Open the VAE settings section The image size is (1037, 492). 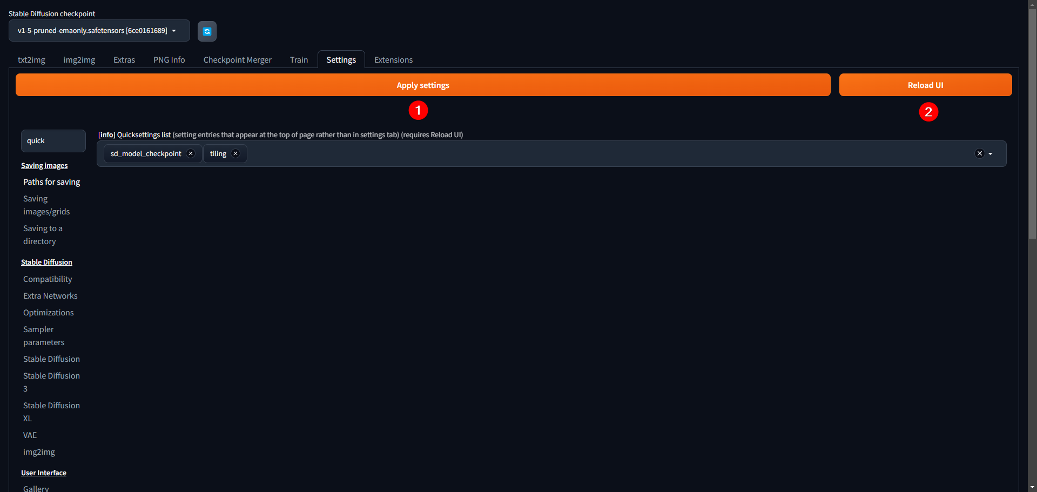pyautogui.click(x=30, y=435)
